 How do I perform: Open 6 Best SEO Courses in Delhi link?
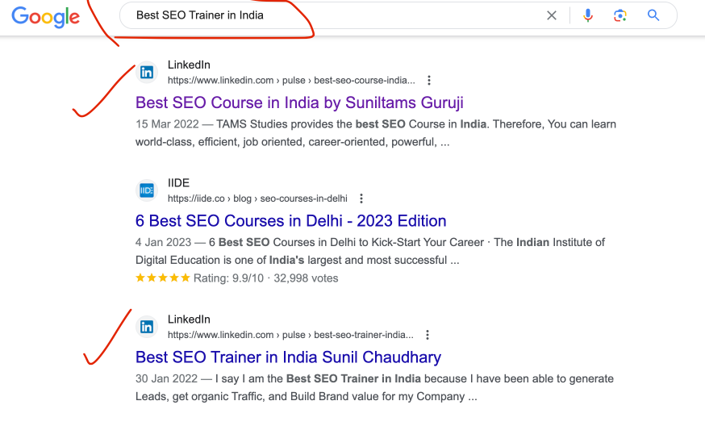[x=291, y=221]
